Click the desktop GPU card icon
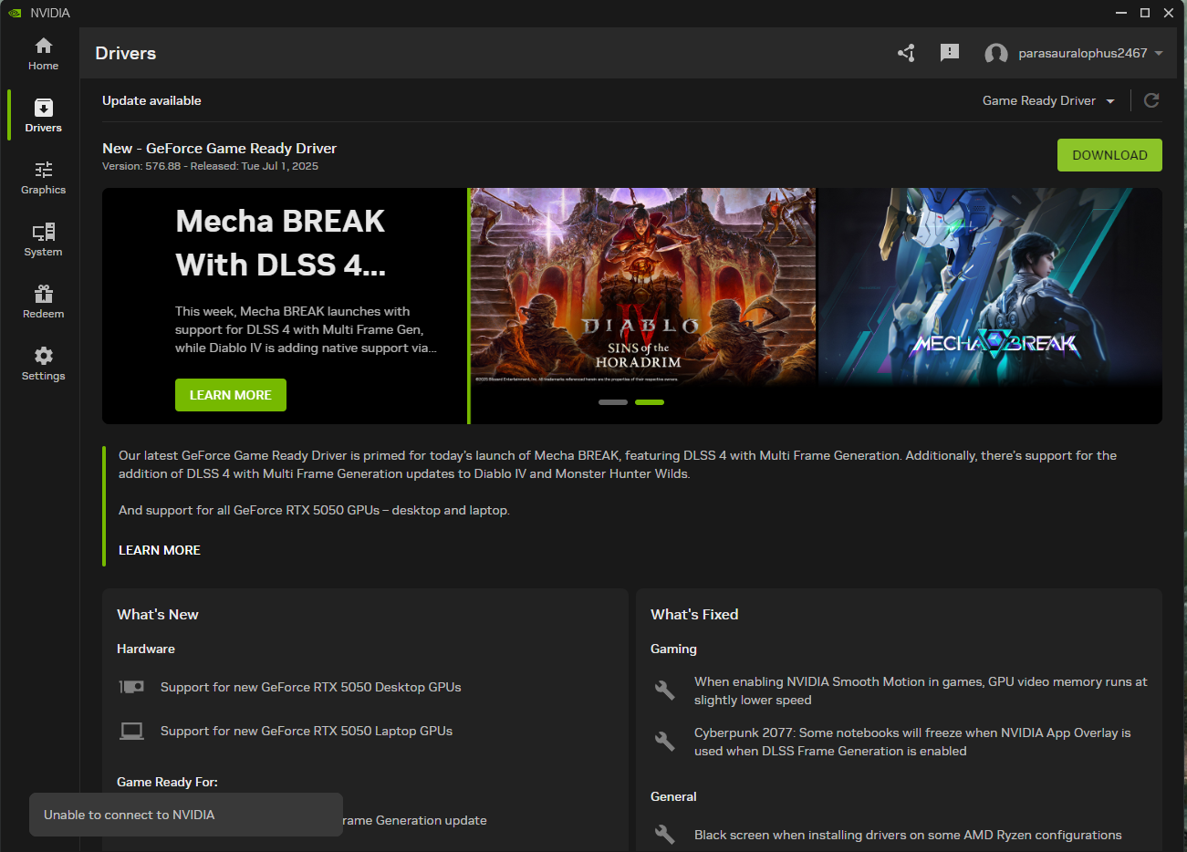Viewport: 1187px width, 852px height. click(131, 687)
